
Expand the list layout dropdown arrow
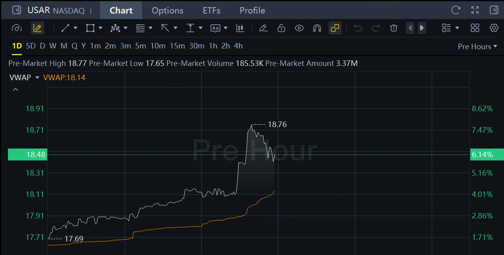(x=457, y=28)
